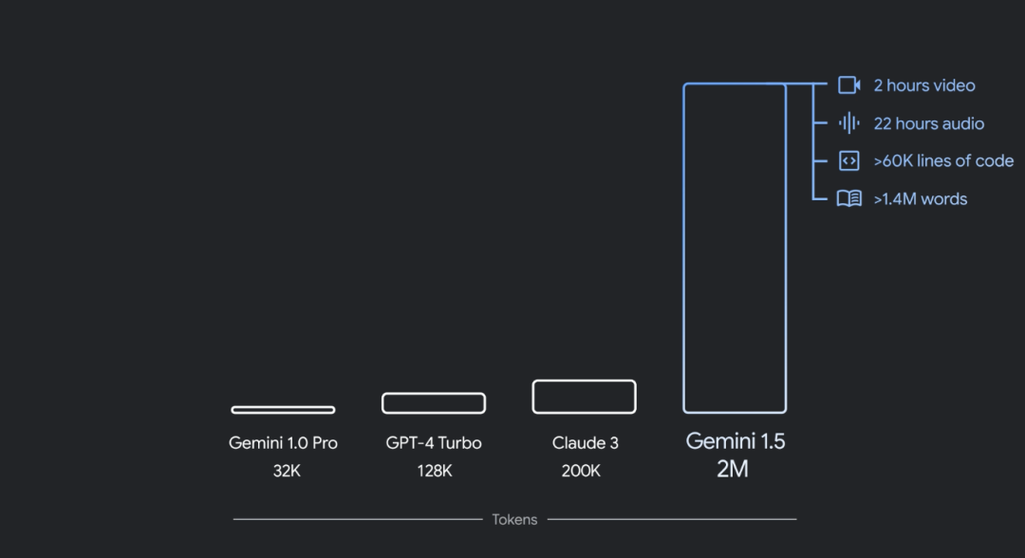Screen dimensions: 1025x558
Task: Click the Claude 3 bar rectangle
Action: pyautogui.click(x=584, y=397)
